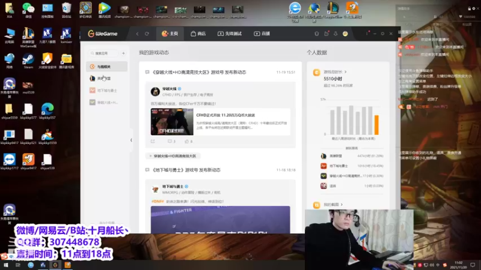
Task: Open the 直播 live streaming tab
Action: (x=262, y=34)
